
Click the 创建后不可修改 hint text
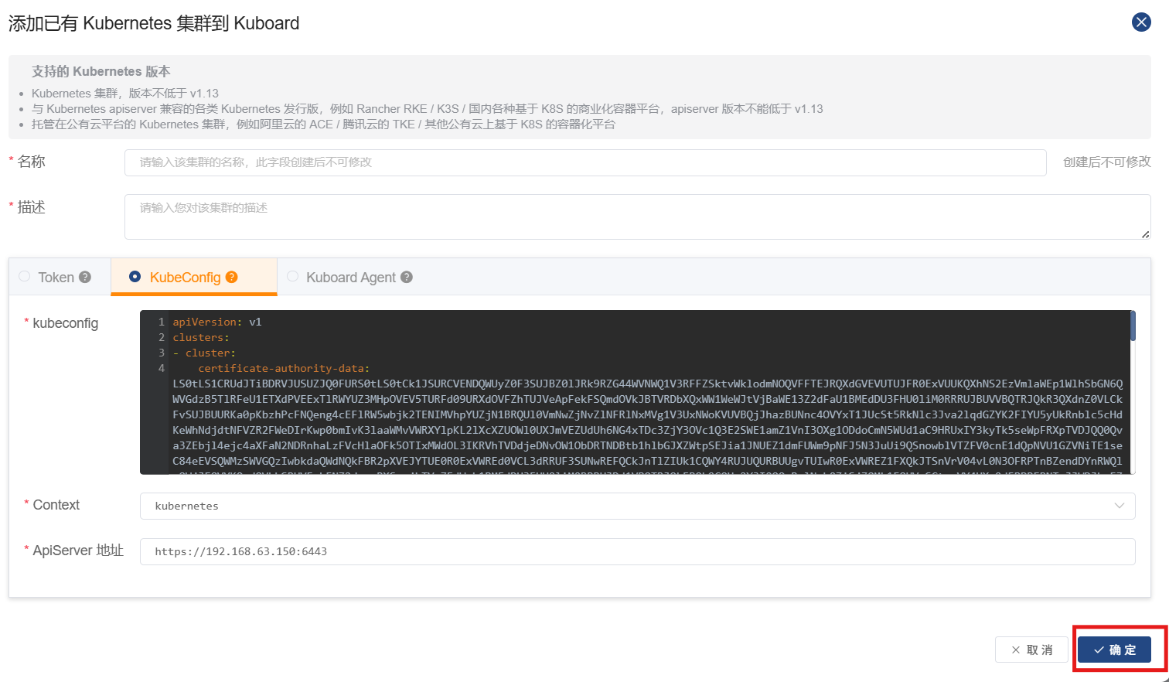[1106, 162]
